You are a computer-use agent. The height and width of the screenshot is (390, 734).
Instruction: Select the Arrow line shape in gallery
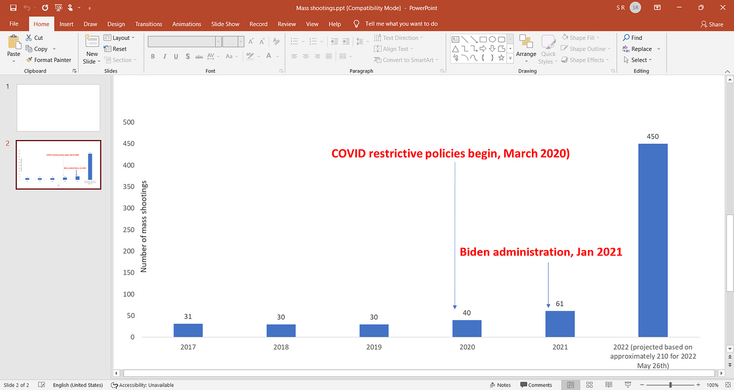coord(474,39)
